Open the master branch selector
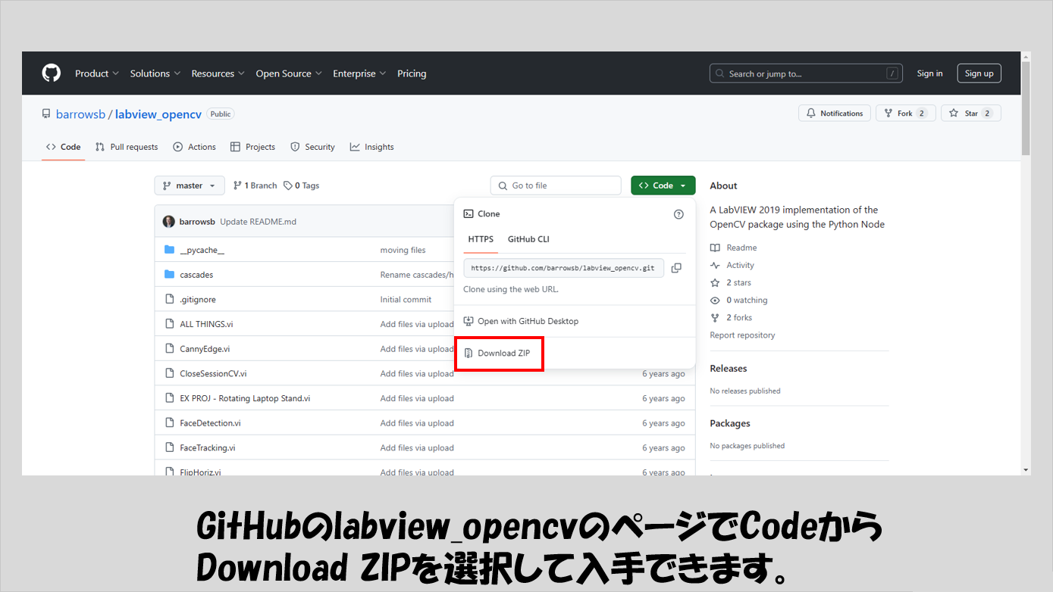Screen dimensions: 1053x592 [190, 185]
